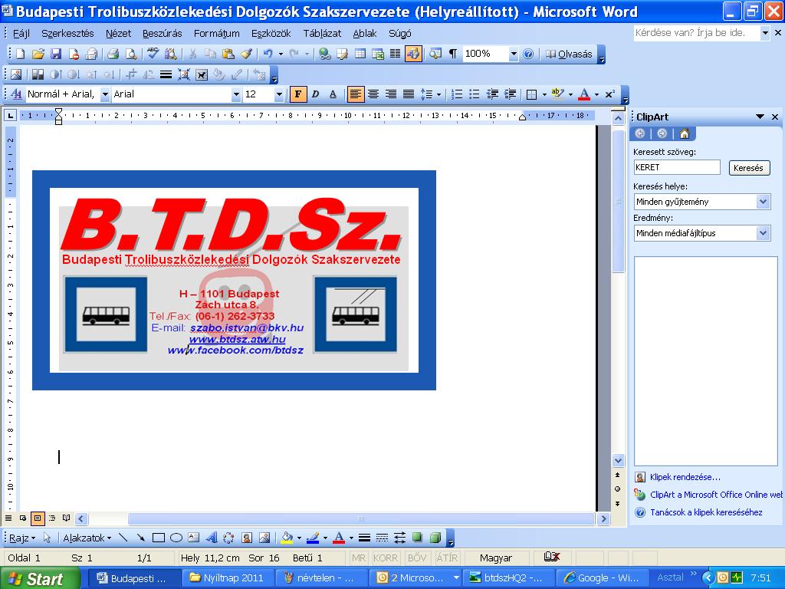Select the crop tool on Picture toolbar
Viewport: 785px width, 589px height.
coord(130,74)
